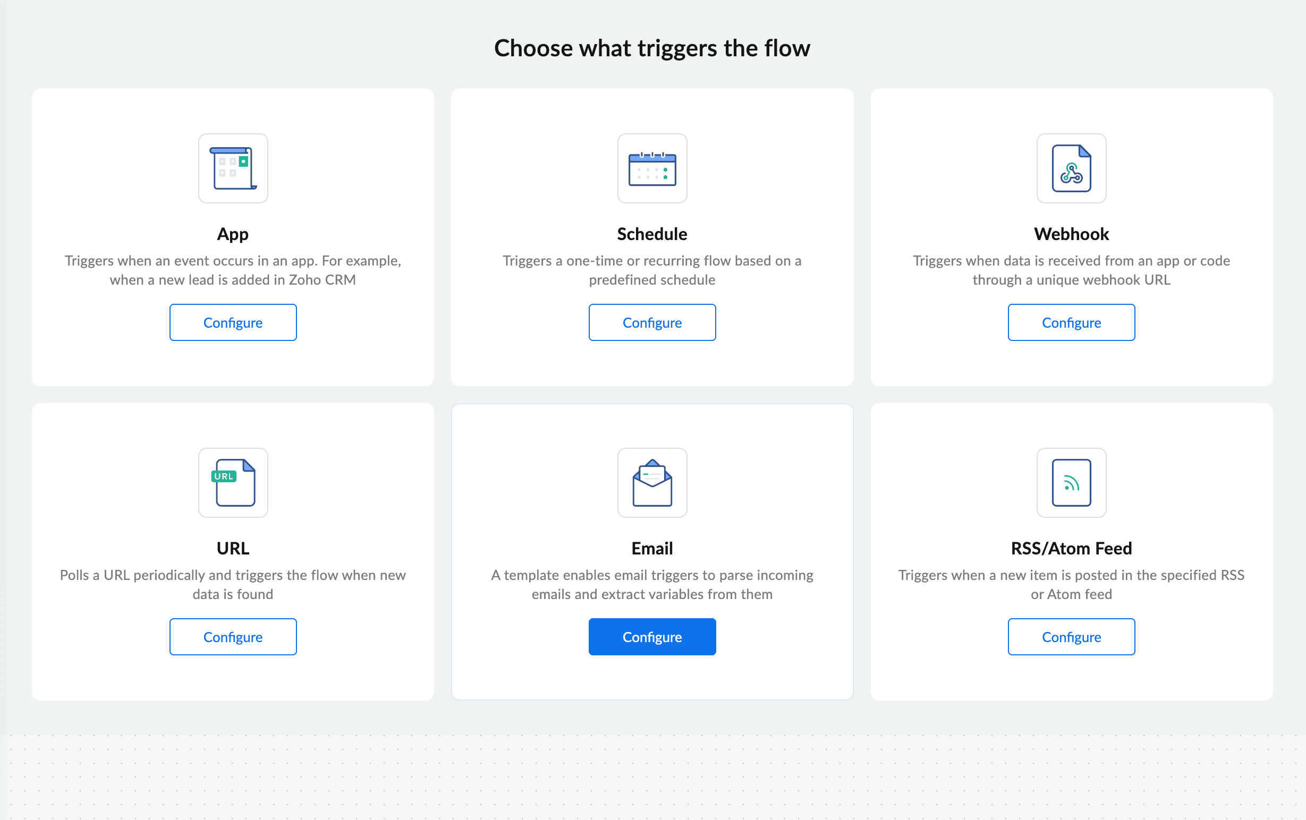This screenshot has height=820, width=1306.
Task: Click the RSS/Atom Feed icon
Action: pos(1071,482)
